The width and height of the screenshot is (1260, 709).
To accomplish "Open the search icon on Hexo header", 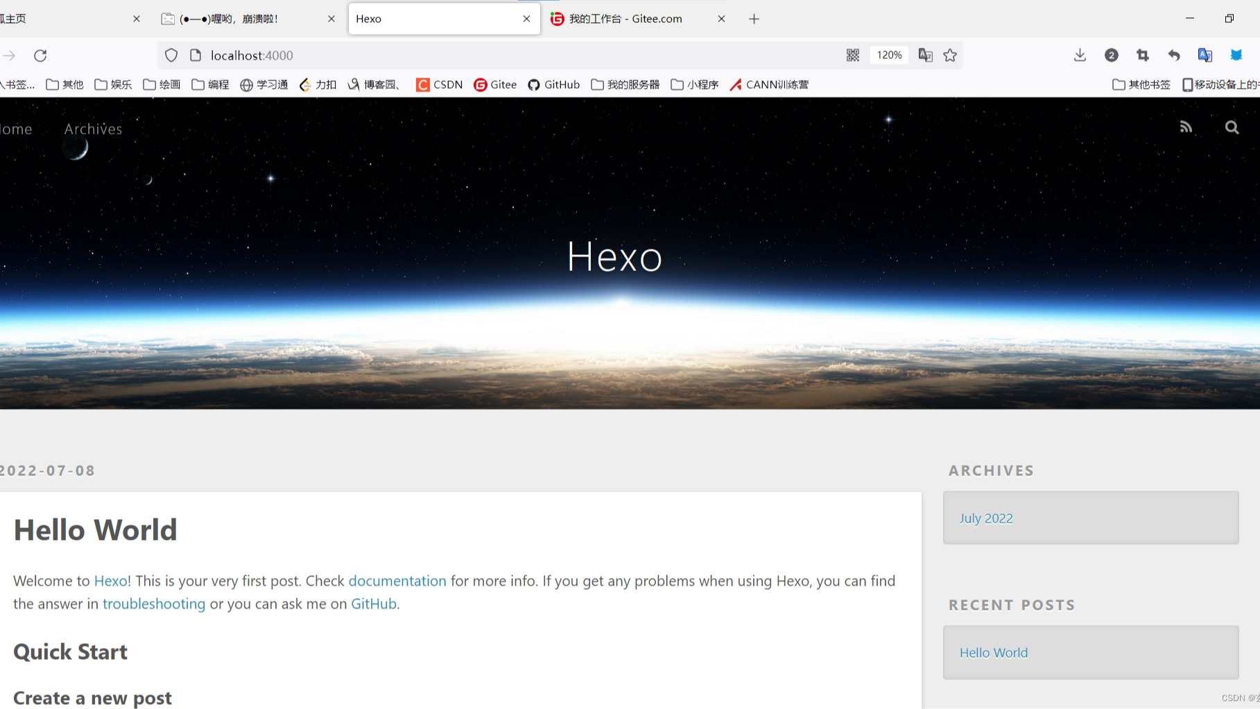I will [1232, 128].
